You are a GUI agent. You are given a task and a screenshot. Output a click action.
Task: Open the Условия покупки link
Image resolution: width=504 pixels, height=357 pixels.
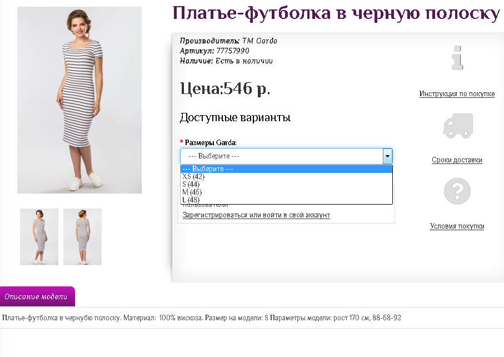coord(457,226)
